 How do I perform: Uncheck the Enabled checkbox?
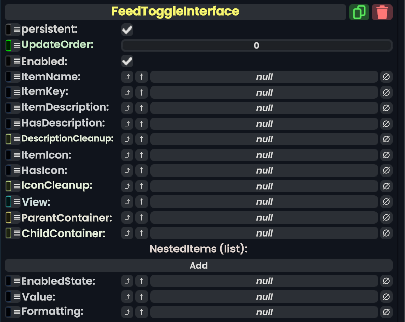(x=127, y=62)
